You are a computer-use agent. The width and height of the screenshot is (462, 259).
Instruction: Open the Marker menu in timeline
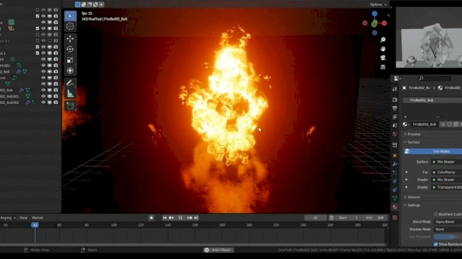pyautogui.click(x=38, y=218)
